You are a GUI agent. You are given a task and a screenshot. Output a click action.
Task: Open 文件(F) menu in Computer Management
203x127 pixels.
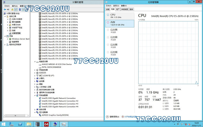coord(7,6)
